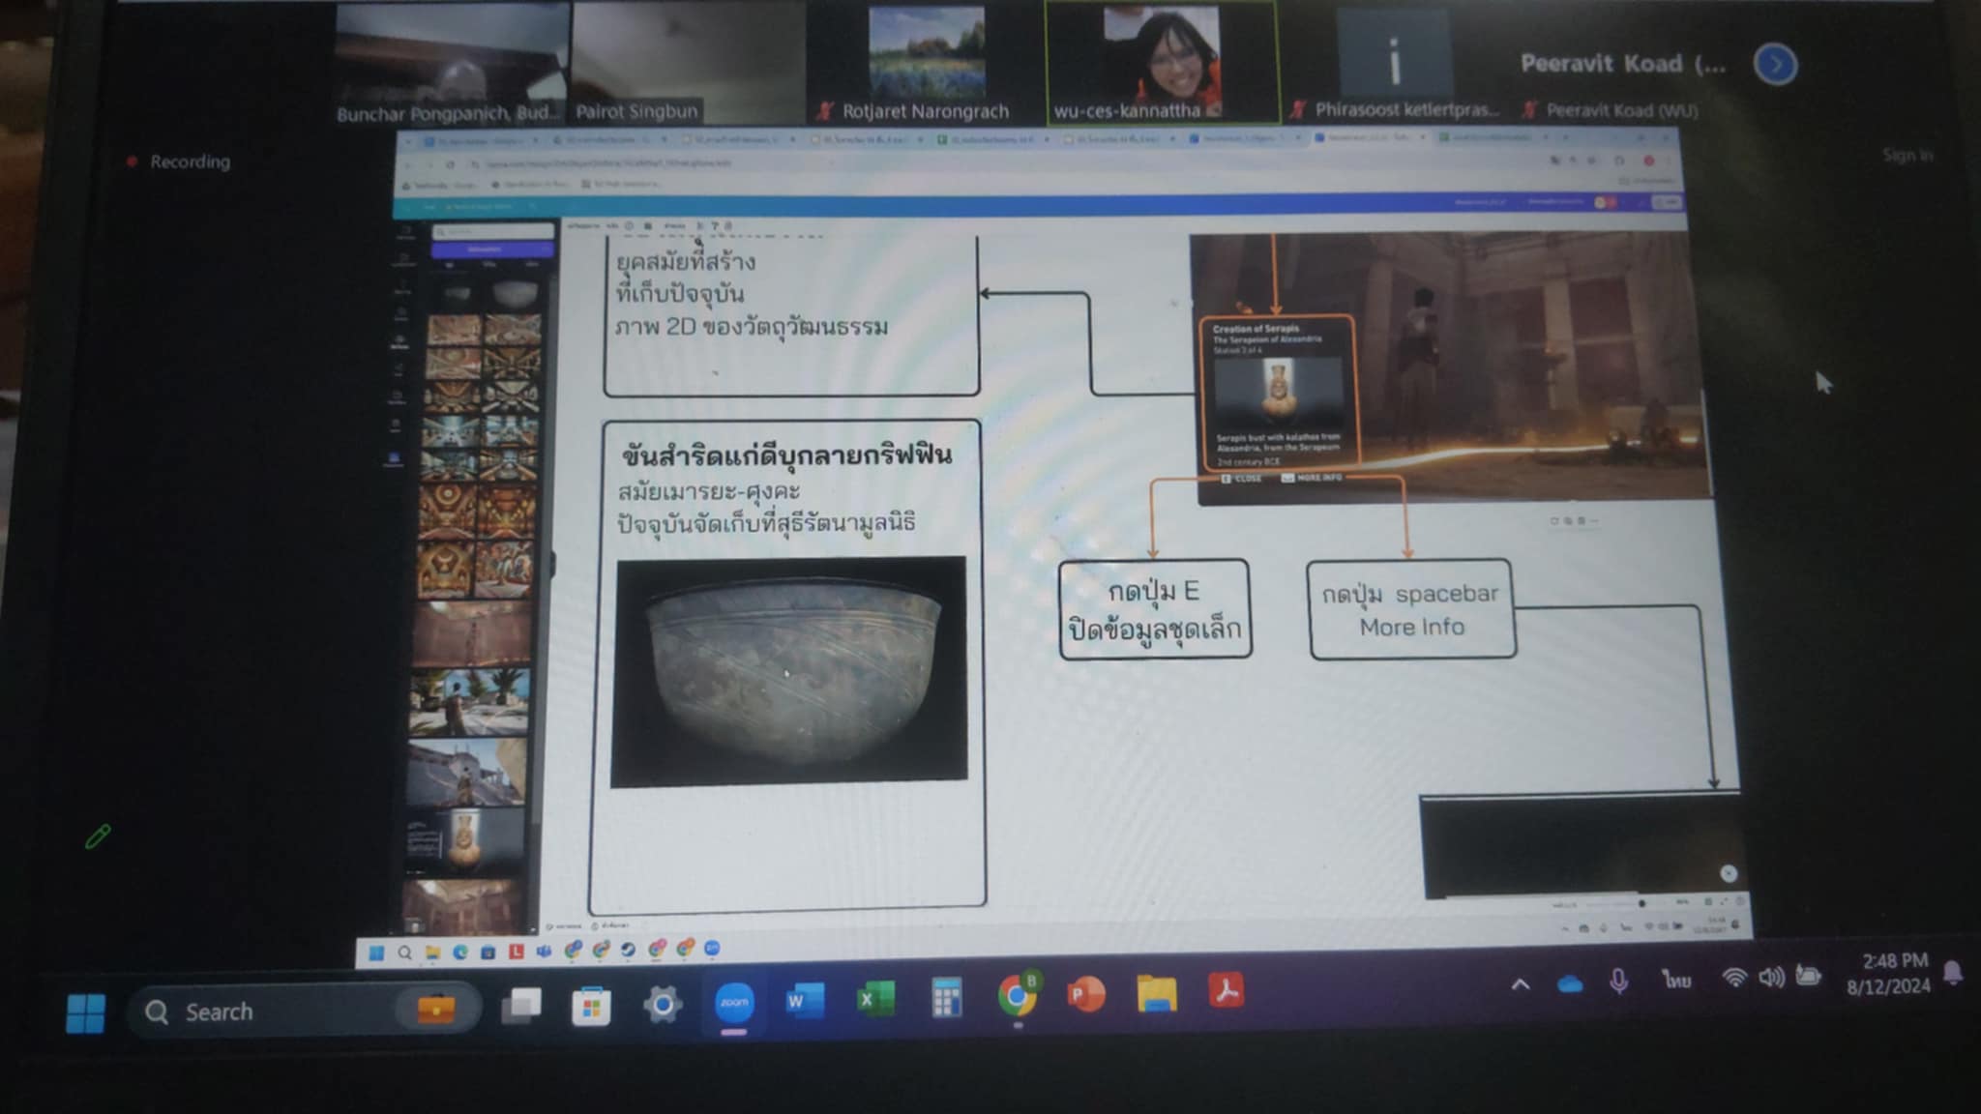This screenshot has width=1981, height=1114.
Task: Click the wu-ces-kannattha participant video
Action: point(1161,63)
